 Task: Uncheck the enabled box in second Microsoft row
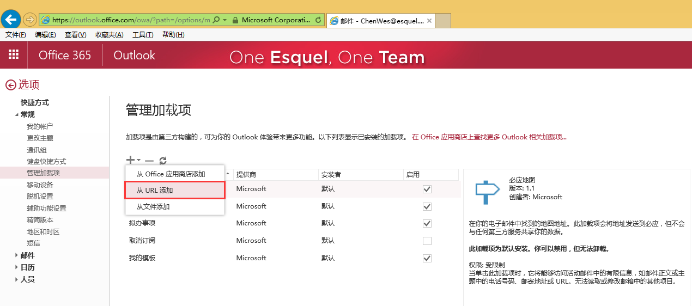click(427, 206)
